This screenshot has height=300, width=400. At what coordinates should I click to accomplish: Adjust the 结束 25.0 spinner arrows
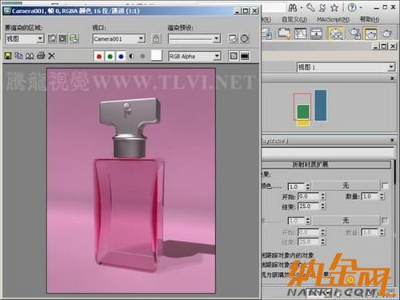tap(323, 206)
